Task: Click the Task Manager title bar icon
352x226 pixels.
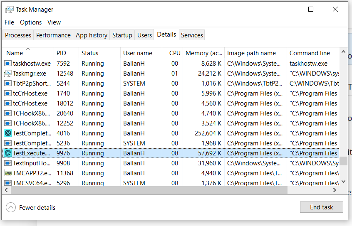Action: (x=9, y=9)
